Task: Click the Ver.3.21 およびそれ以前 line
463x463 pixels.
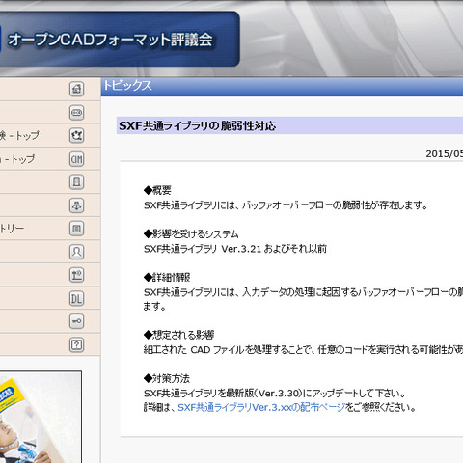Action: coord(235,249)
